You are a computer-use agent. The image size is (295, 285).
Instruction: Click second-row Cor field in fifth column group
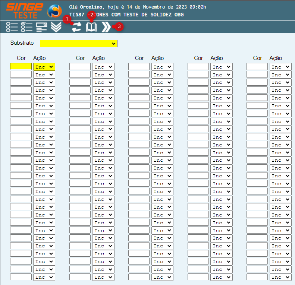257,75
